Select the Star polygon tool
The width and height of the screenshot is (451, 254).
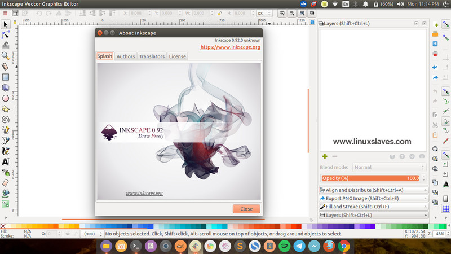(6, 109)
